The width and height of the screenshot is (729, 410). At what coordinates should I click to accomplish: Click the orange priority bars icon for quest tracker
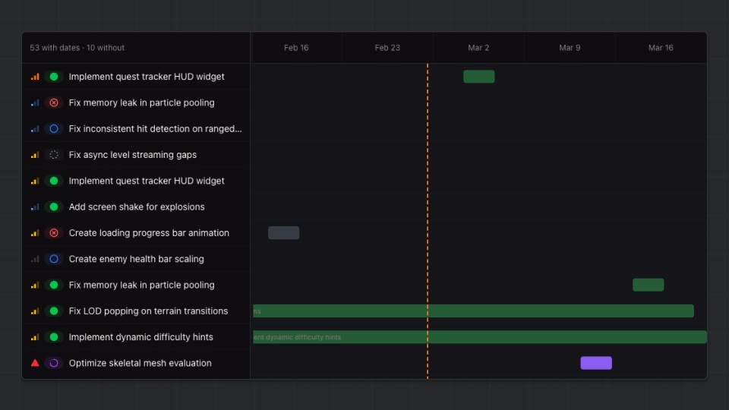pyautogui.click(x=35, y=77)
